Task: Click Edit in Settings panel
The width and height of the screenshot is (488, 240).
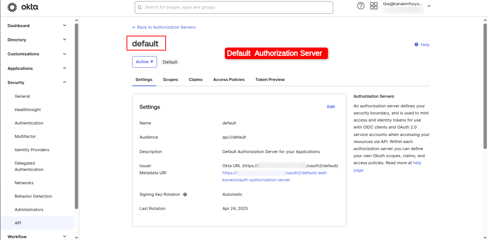Action: (331, 107)
